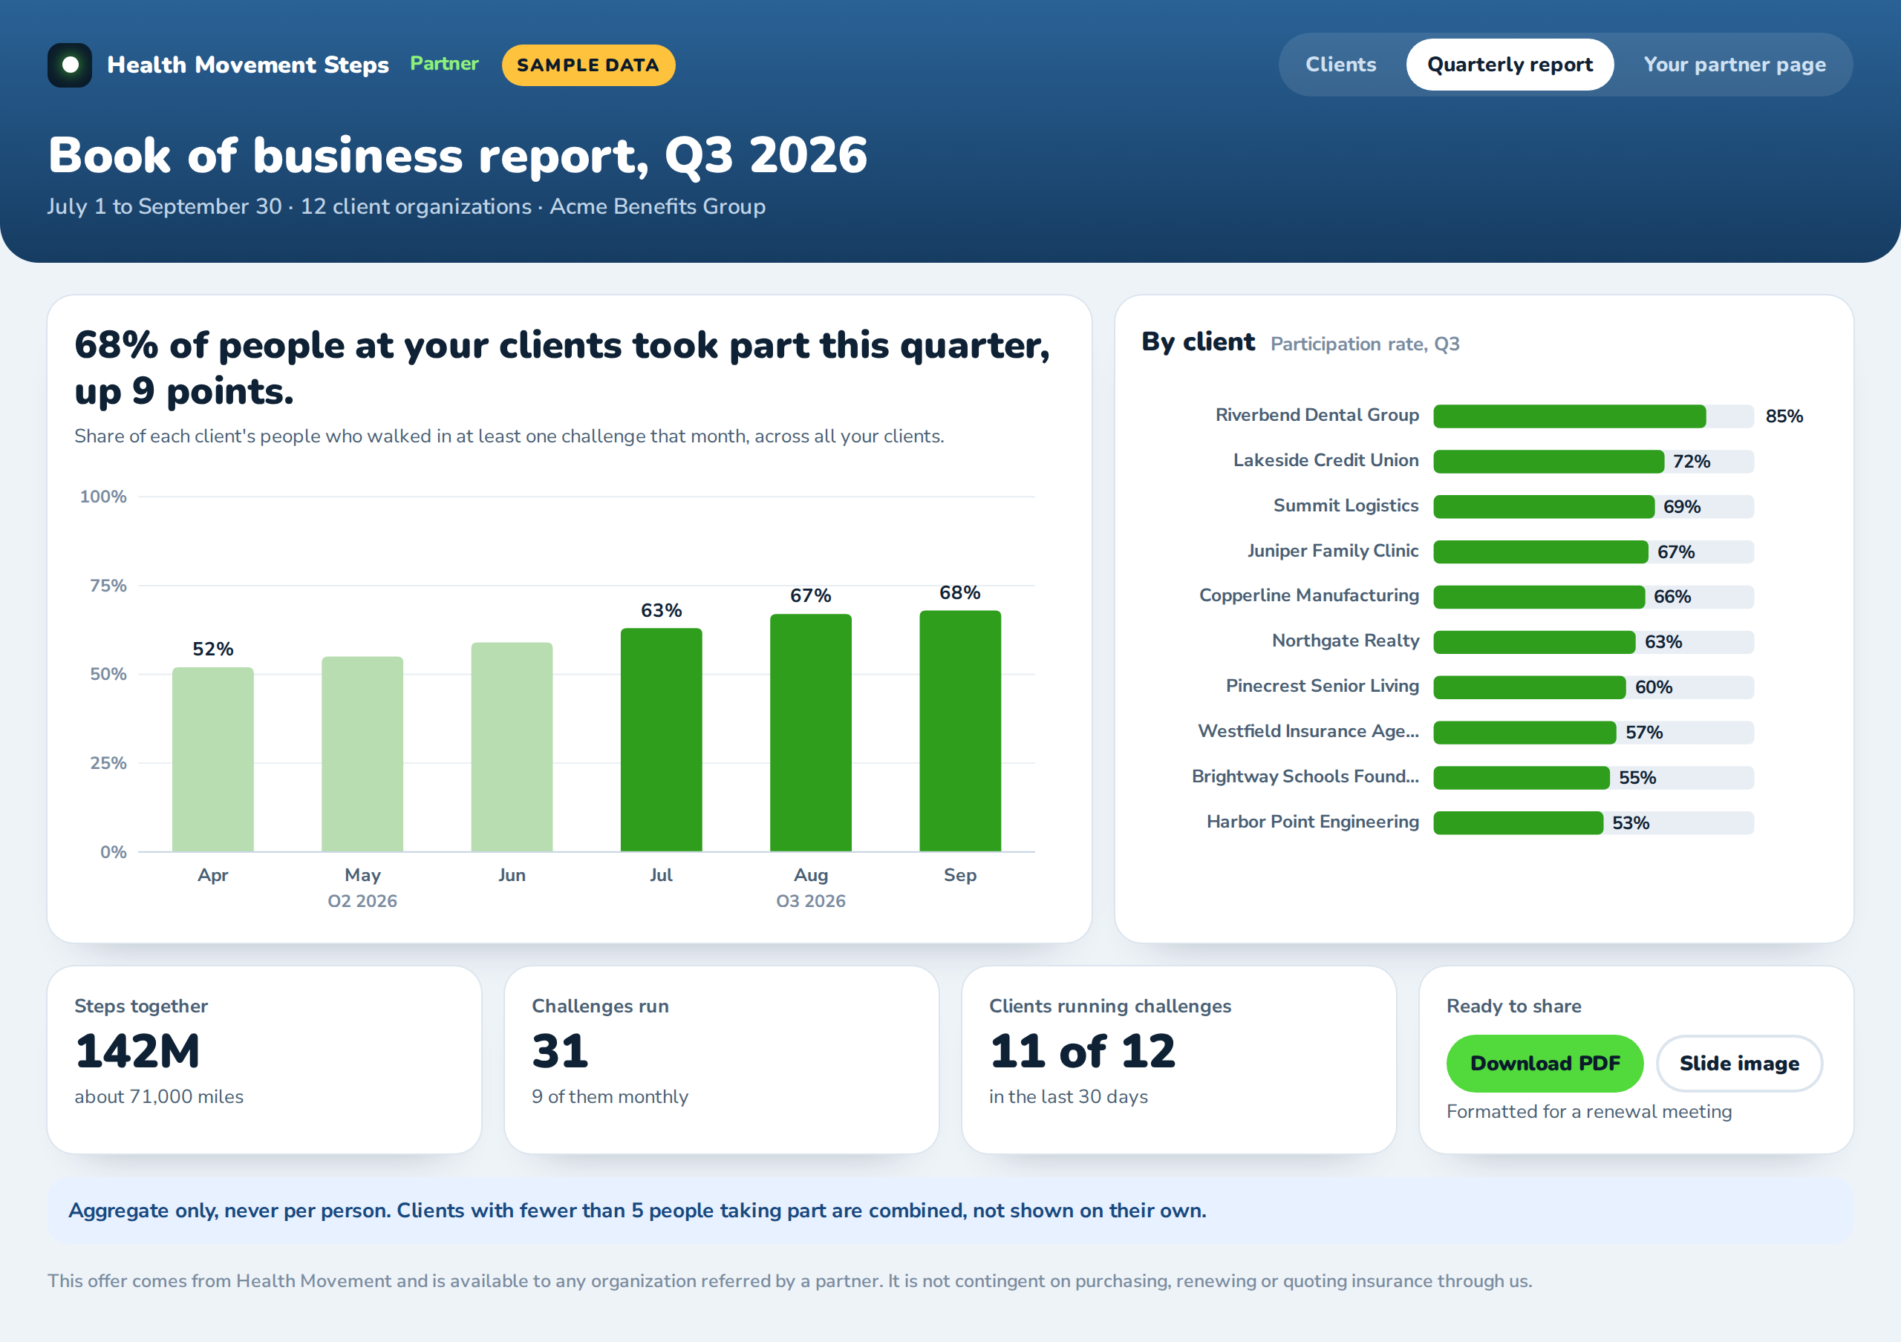Click the Brightway Schools Found... label
This screenshot has width=1901, height=1342.
[1305, 776]
